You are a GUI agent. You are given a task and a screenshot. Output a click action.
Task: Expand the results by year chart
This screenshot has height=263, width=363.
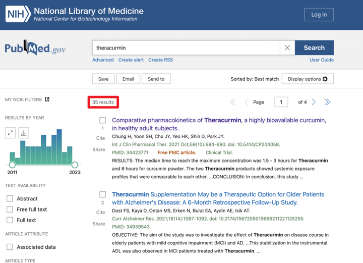(x=10, y=133)
